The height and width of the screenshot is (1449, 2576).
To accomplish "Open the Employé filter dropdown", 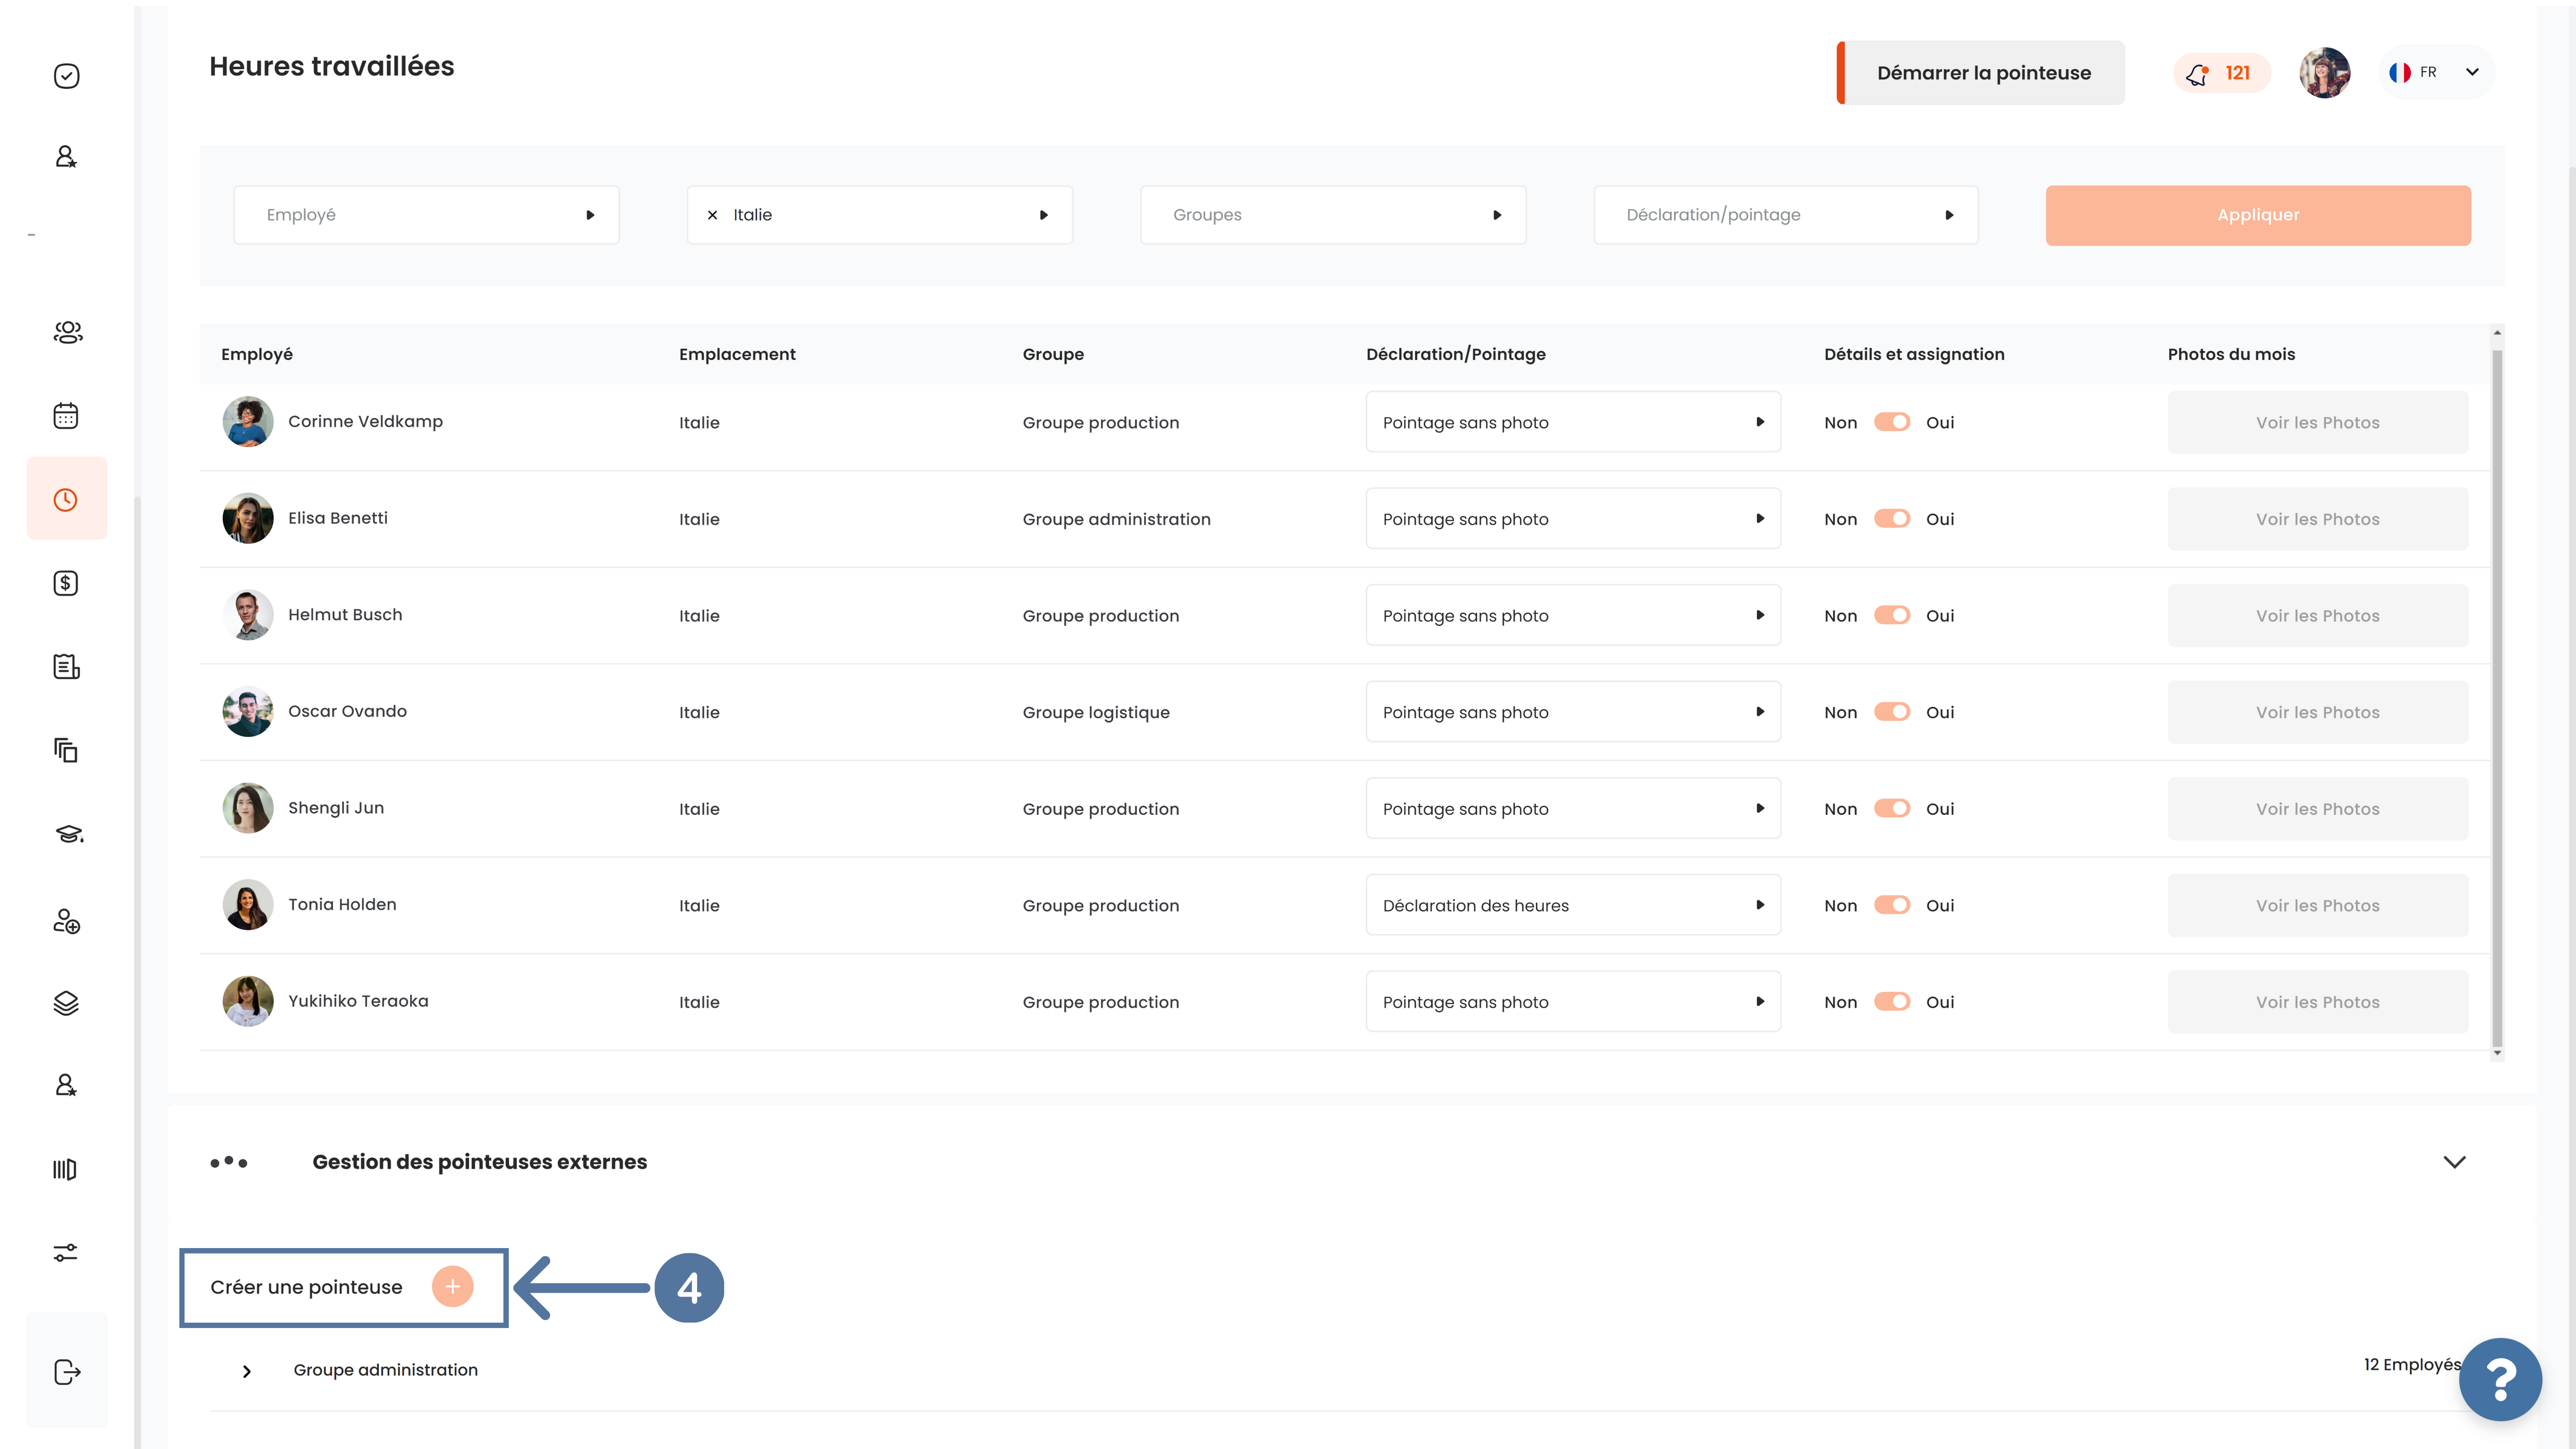I will (x=426, y=215).
